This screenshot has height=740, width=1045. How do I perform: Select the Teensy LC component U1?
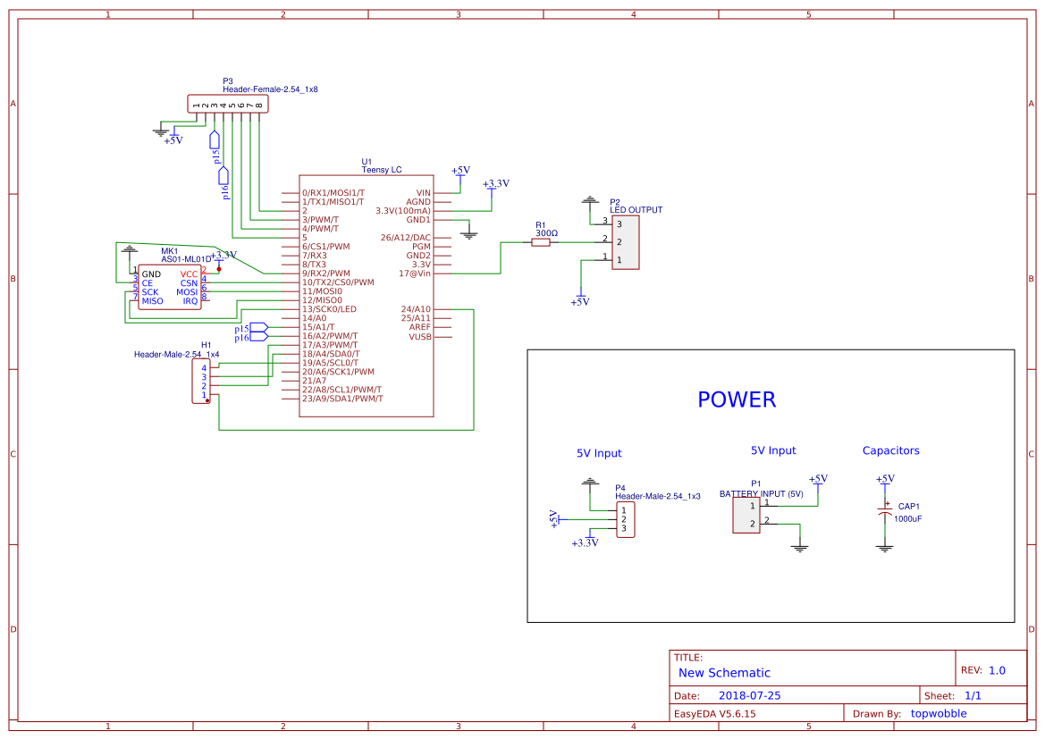(367, 295)
